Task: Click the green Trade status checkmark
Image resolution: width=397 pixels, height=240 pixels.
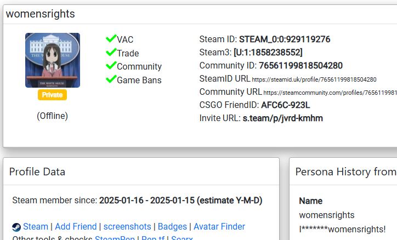Action: point(111,53)
